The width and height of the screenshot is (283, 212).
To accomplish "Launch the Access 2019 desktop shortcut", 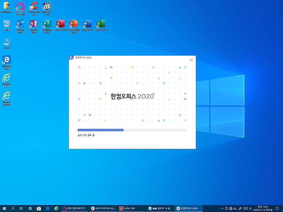I will tap(61, 25).
